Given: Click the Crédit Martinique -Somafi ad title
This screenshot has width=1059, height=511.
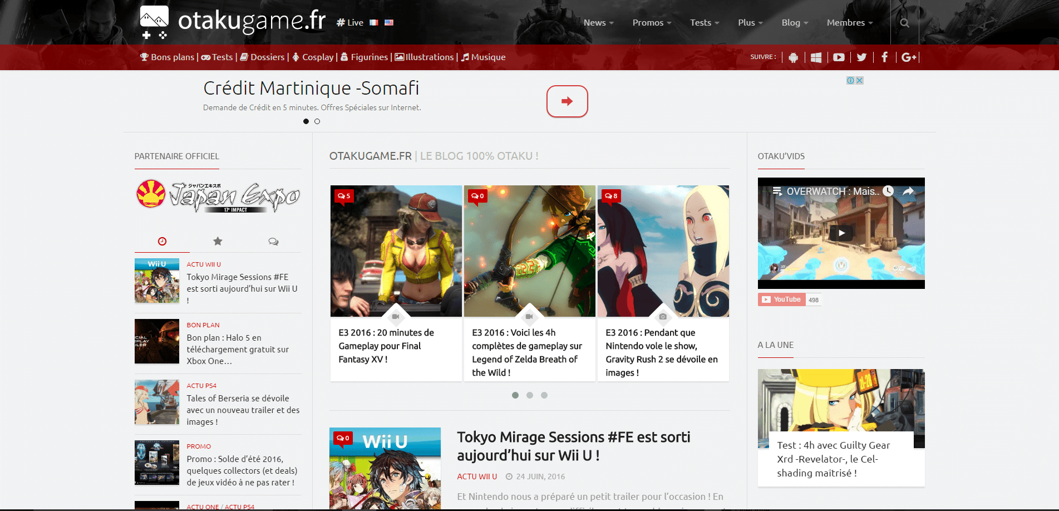Looking at the screenshot, I should (x=311, y=88).
